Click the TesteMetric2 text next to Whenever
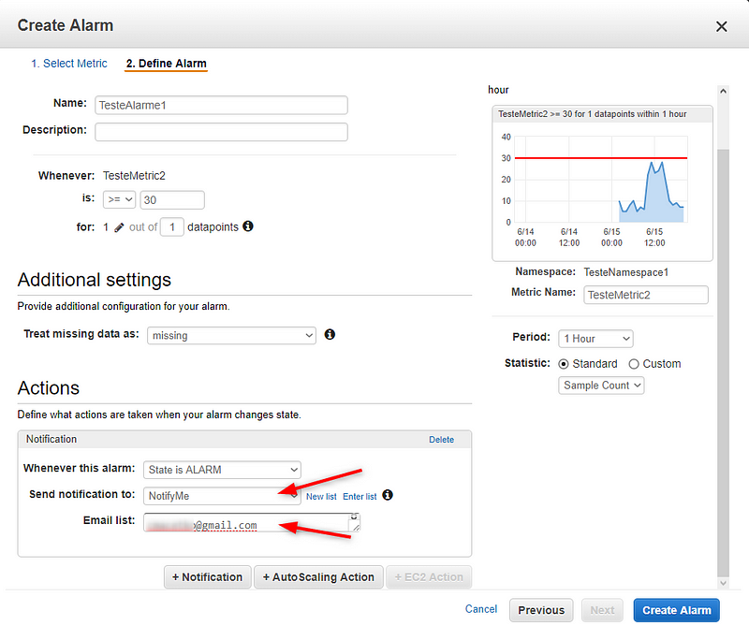 [x=134, y=176]
